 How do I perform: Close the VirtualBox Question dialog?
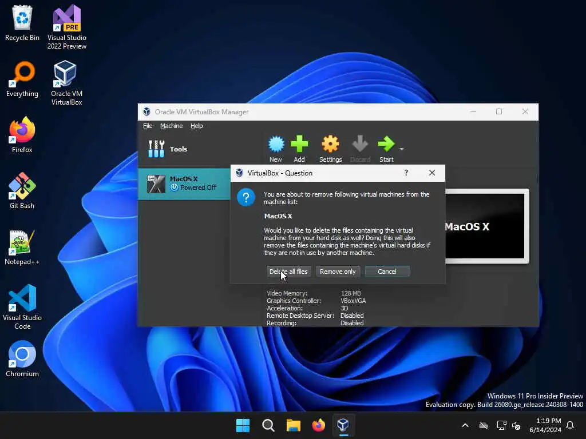(432, 173)
